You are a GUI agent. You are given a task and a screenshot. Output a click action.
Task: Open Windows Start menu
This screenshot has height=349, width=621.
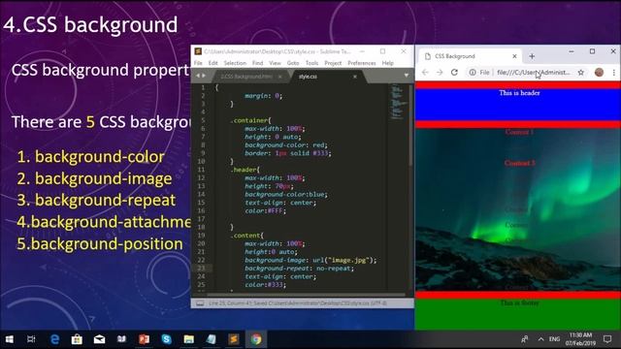tap(10, 339)
